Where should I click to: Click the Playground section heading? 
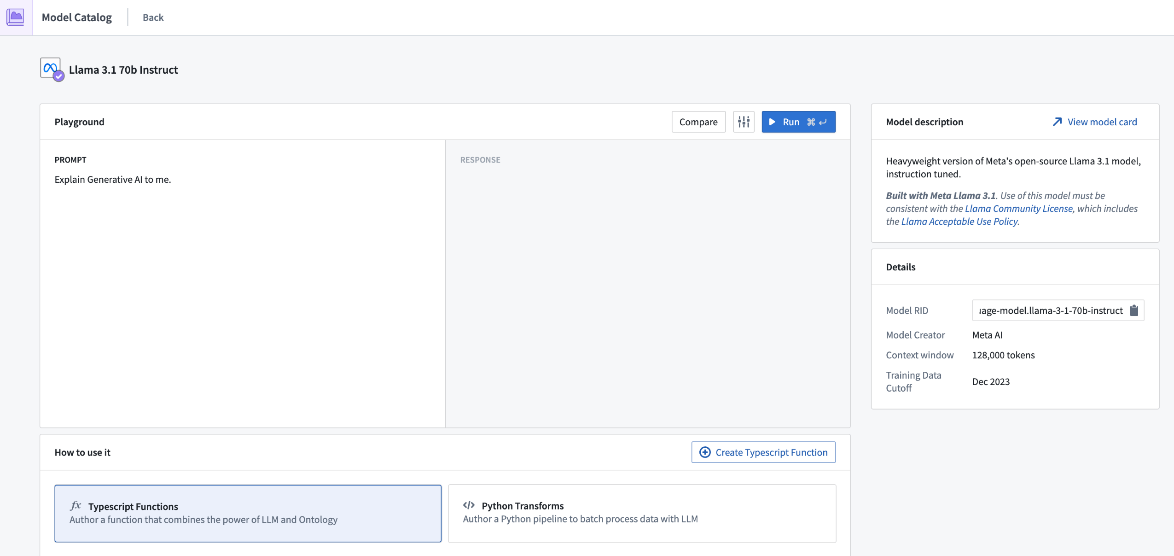coord(79,122)
